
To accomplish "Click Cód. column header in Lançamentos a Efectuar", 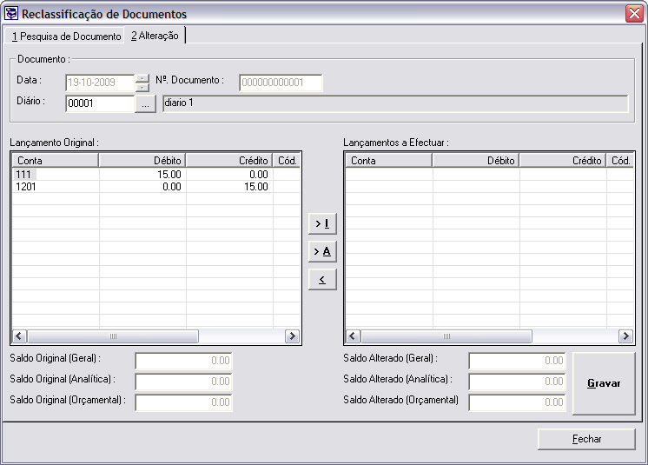I will 620,161.
